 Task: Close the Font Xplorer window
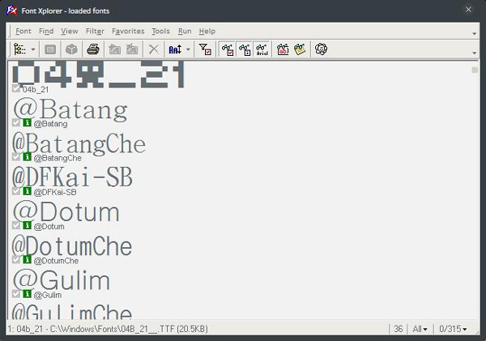click(468, 10)
